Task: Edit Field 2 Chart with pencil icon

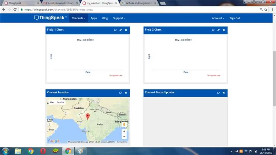Action: tap(218, 30)
